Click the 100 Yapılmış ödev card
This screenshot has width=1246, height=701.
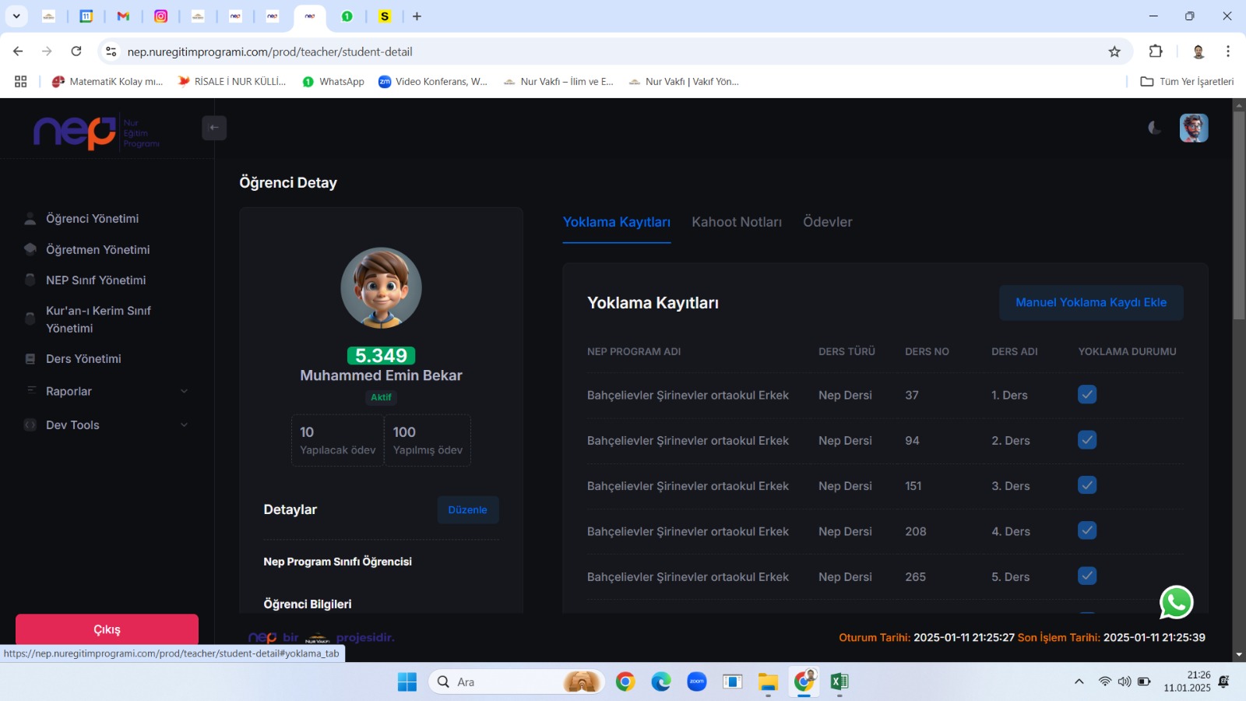[428, 440]
